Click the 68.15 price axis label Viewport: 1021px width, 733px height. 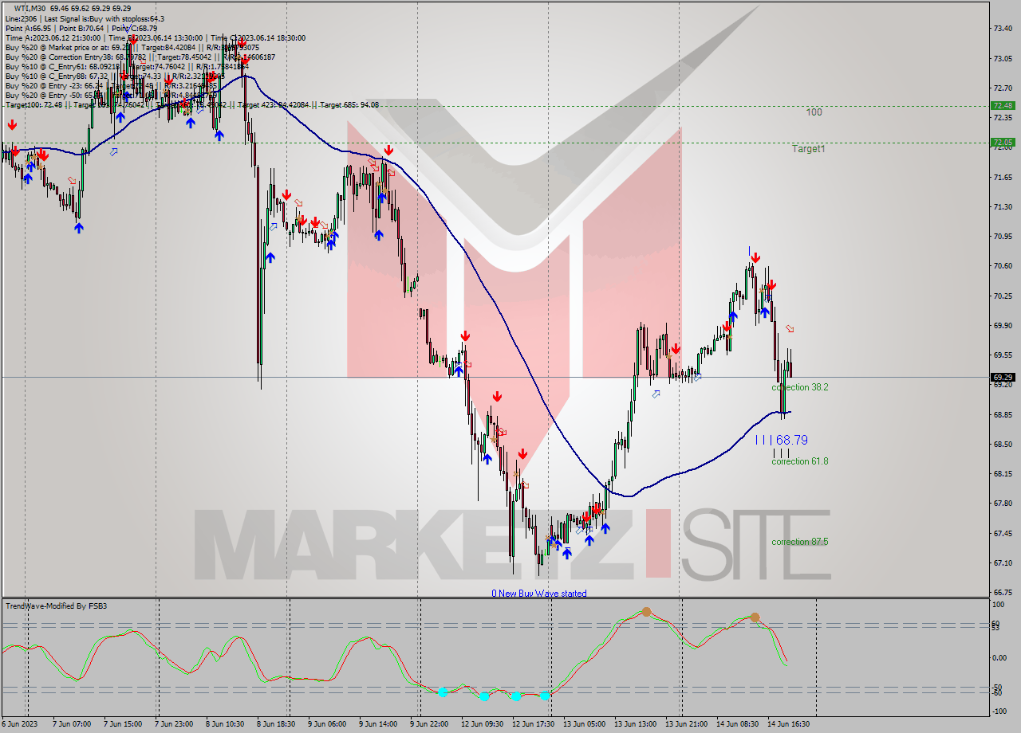1003,473
